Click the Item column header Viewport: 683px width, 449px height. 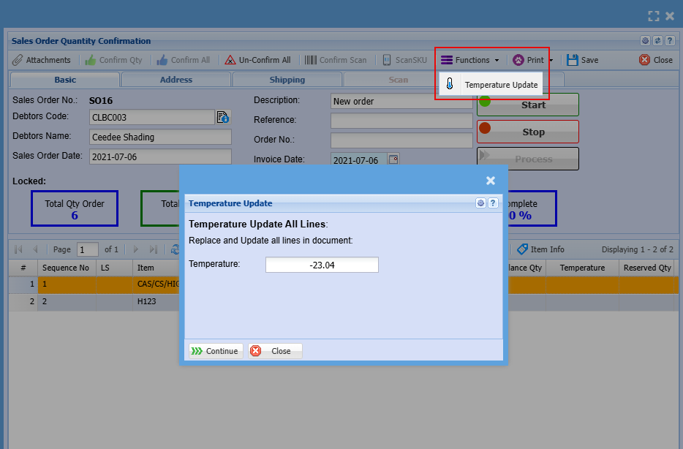[x=156, y=268]
